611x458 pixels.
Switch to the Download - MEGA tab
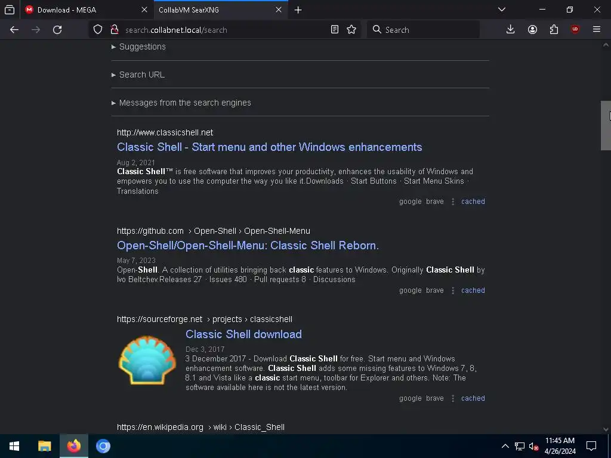coord(87,10)
